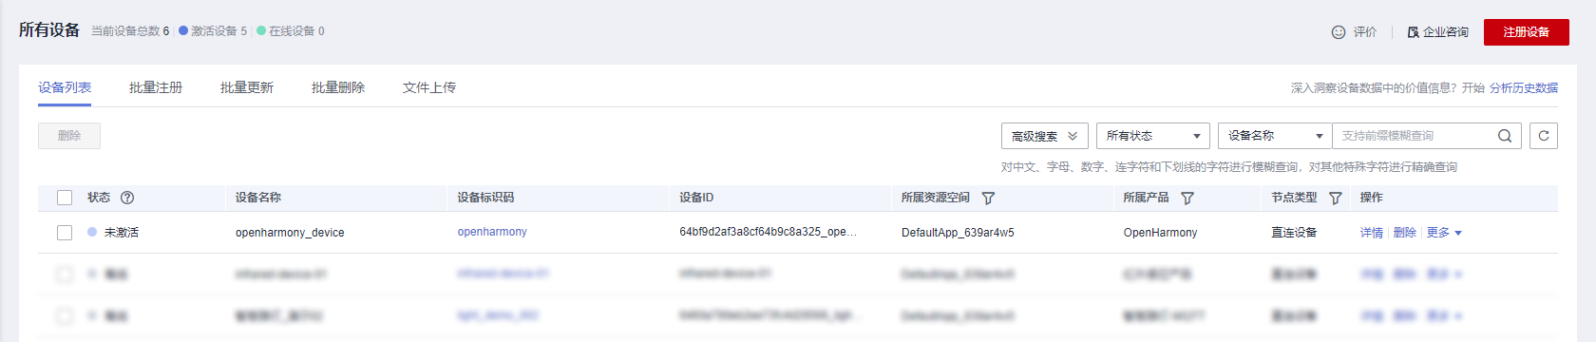
Task: Filter by 节点类型 funnel icon
Action: (1336, 198)
